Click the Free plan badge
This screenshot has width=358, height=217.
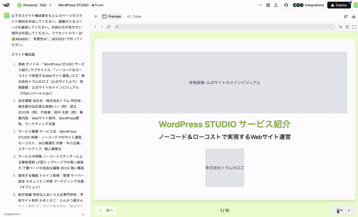[43, 5]
